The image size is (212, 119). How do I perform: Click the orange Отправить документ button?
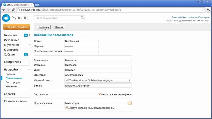point(17,27)
